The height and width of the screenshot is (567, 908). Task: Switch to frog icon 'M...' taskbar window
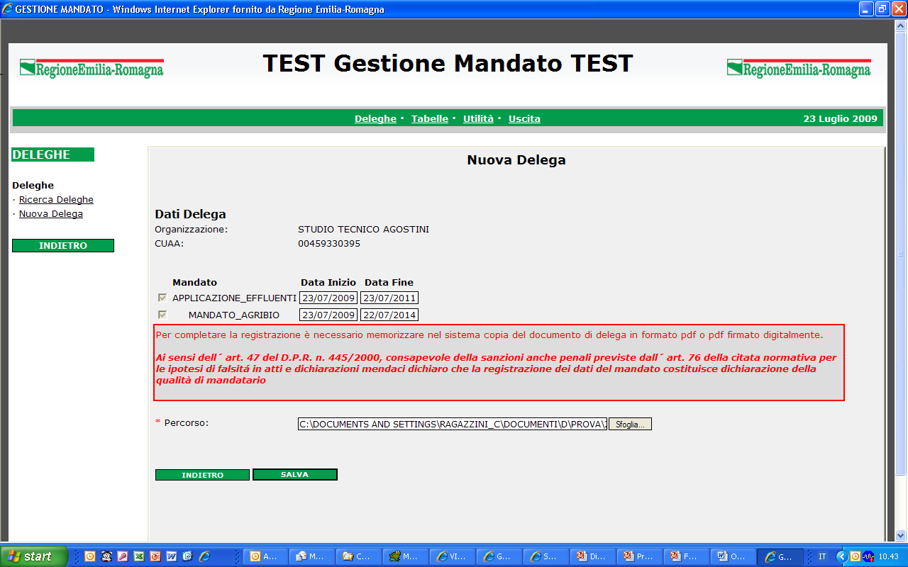pos(406,556)
